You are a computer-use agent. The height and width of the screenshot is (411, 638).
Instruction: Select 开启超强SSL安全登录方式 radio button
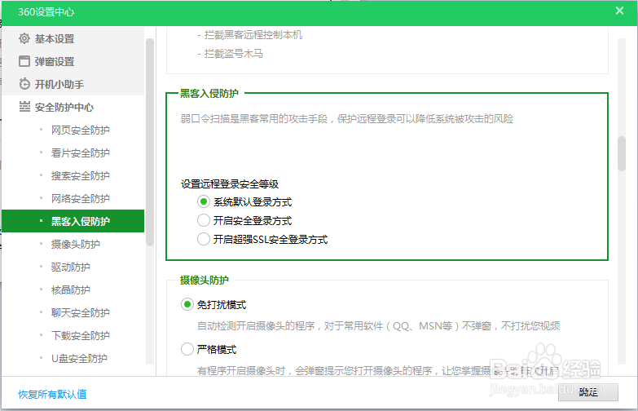click(204, 239)
